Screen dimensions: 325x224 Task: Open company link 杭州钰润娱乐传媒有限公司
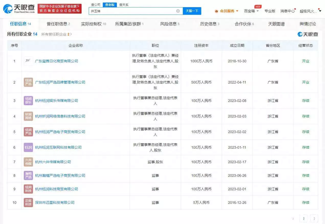tap(57, 101)
